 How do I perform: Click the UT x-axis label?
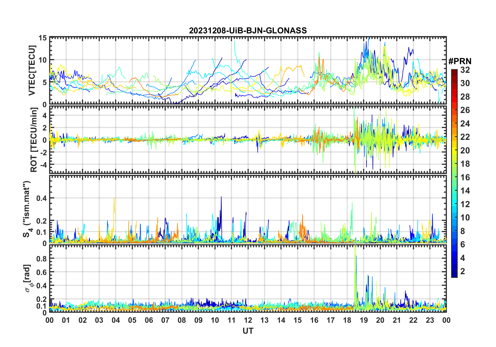click(248, 331)
